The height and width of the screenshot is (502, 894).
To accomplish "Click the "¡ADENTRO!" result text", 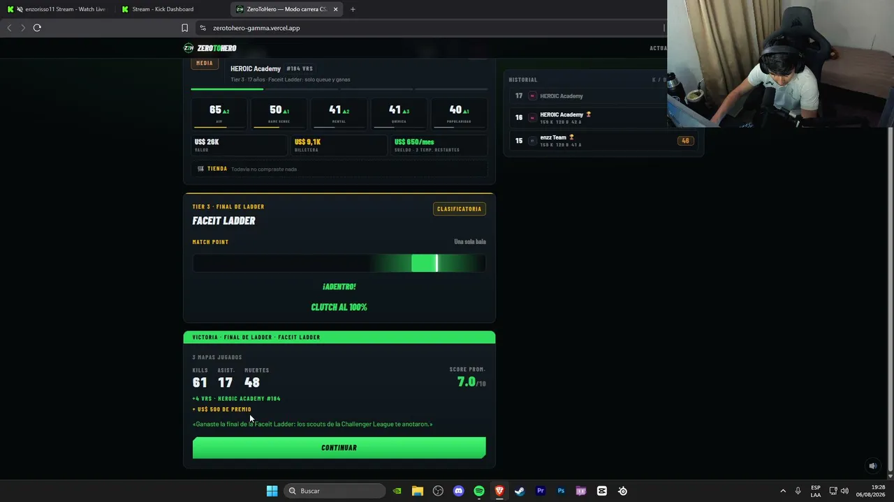I will [x=339, y=287].
